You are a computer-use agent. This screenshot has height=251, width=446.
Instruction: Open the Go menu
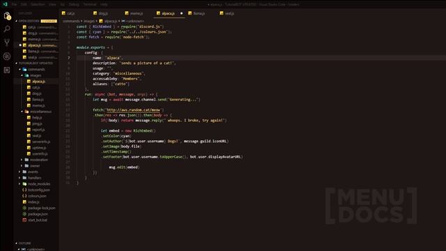[x=62, y=4]
